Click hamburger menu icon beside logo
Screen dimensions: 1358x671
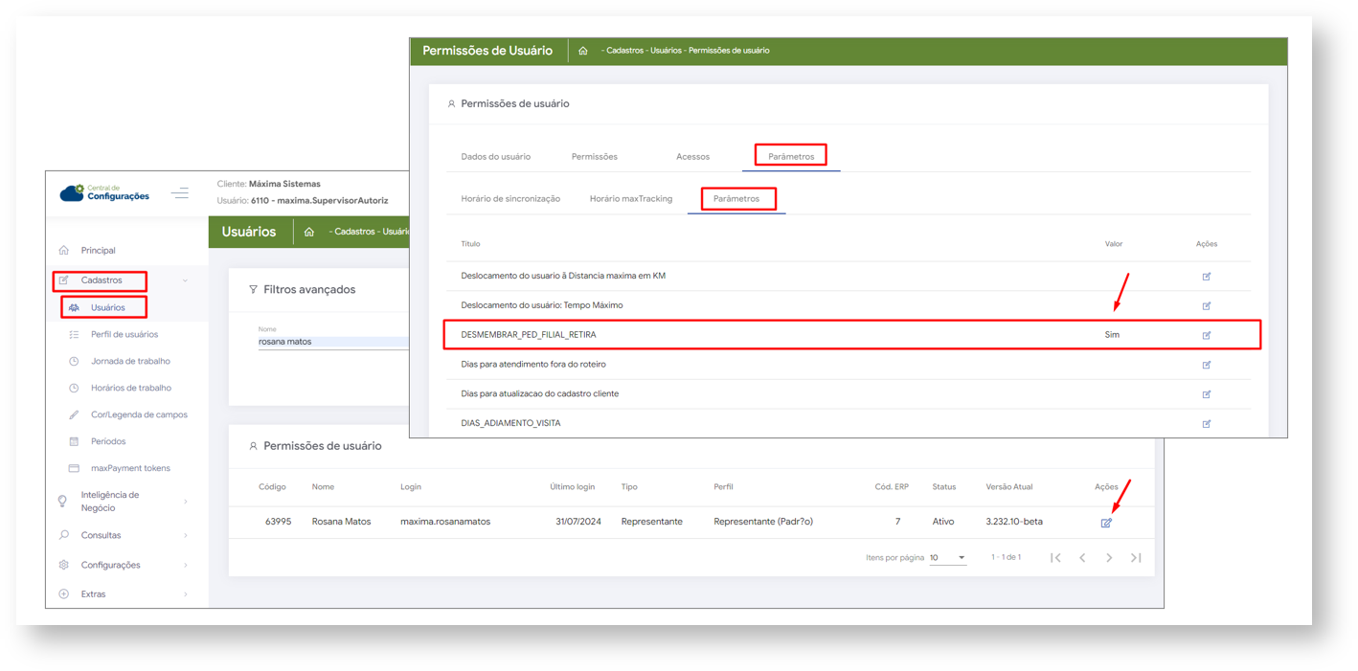(180, 193)
